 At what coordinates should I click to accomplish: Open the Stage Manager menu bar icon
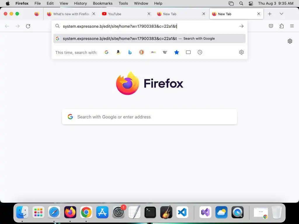[231, 3]
